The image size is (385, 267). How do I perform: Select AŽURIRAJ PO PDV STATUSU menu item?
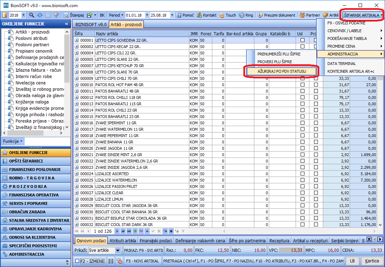(x=282, y=71)
